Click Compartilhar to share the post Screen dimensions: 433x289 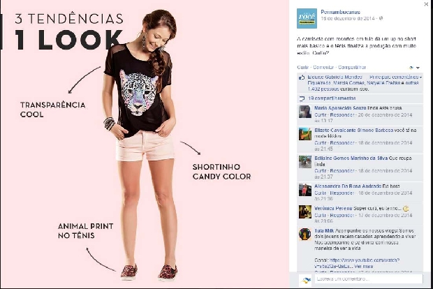(x=352, y=67)
